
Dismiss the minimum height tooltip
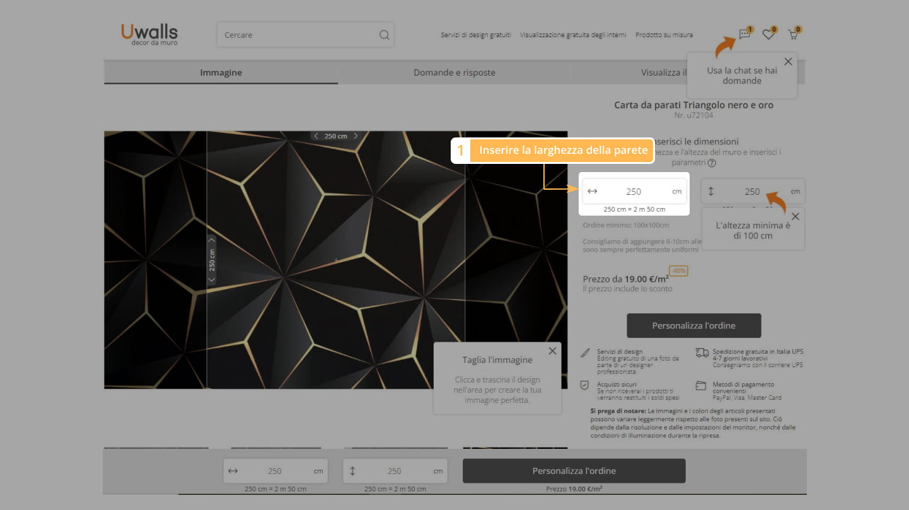[795, 217]
